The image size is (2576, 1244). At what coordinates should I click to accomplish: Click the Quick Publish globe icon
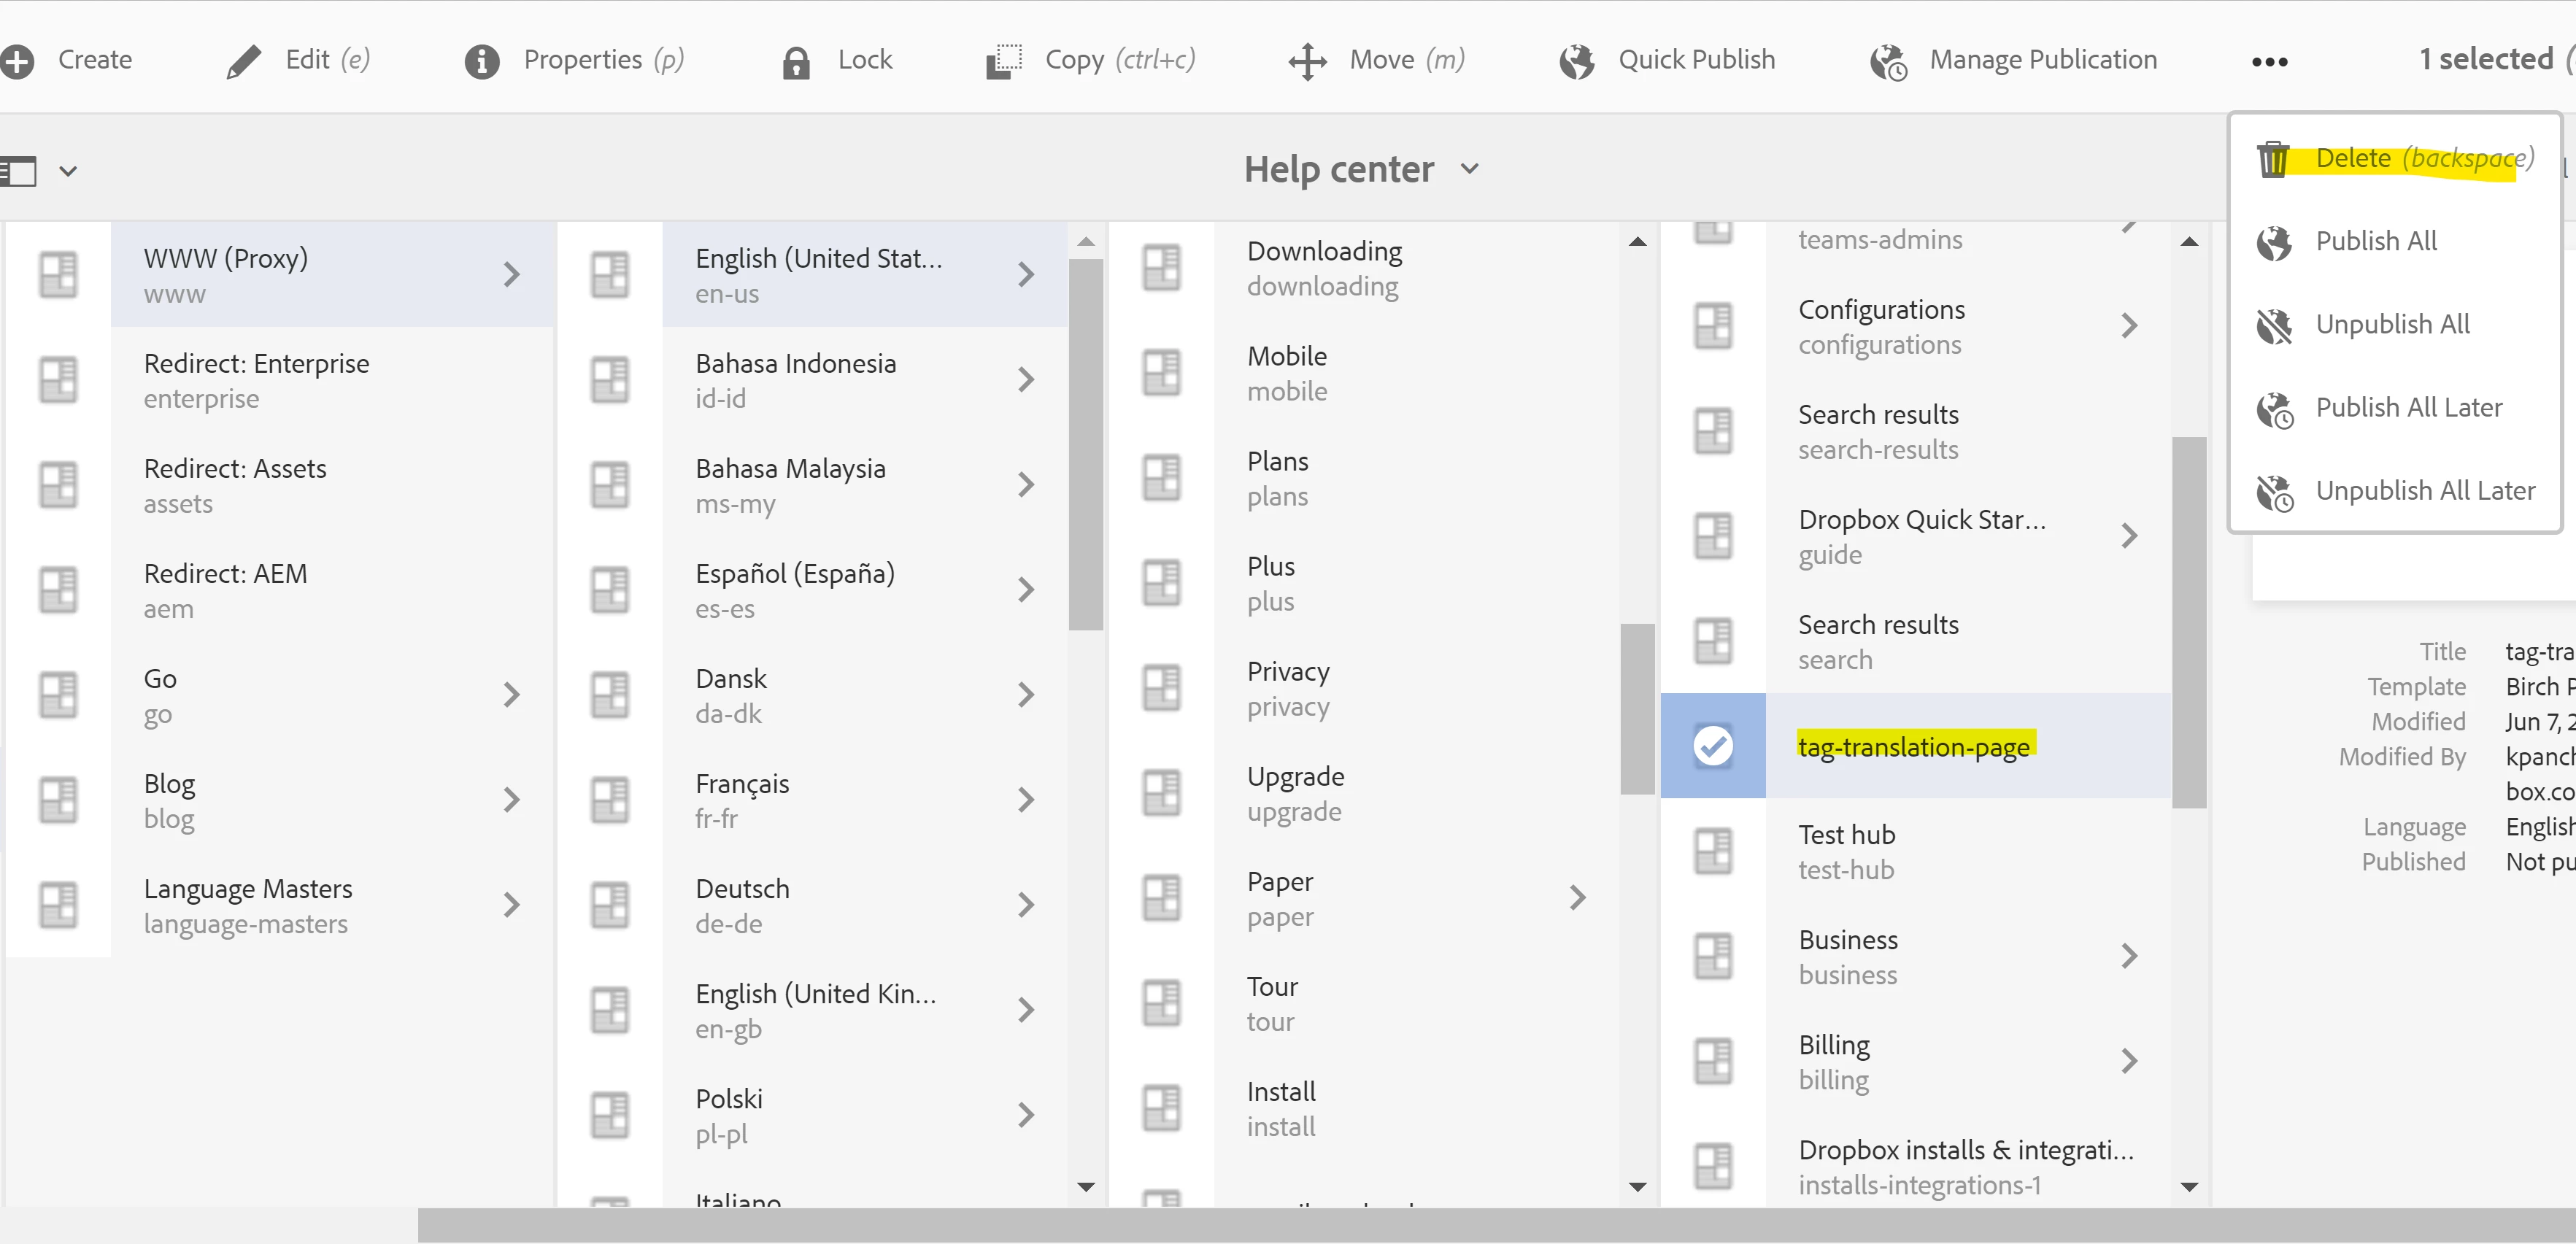click(x=1576, y=61)
